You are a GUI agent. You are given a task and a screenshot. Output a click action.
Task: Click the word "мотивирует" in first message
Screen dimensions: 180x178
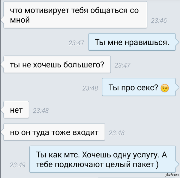47,10
